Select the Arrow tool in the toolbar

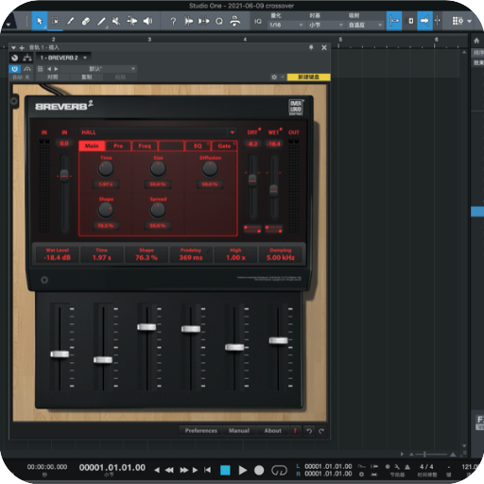40,21
